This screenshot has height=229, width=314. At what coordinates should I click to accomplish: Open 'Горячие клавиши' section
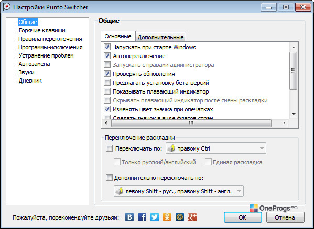(42, 30)
